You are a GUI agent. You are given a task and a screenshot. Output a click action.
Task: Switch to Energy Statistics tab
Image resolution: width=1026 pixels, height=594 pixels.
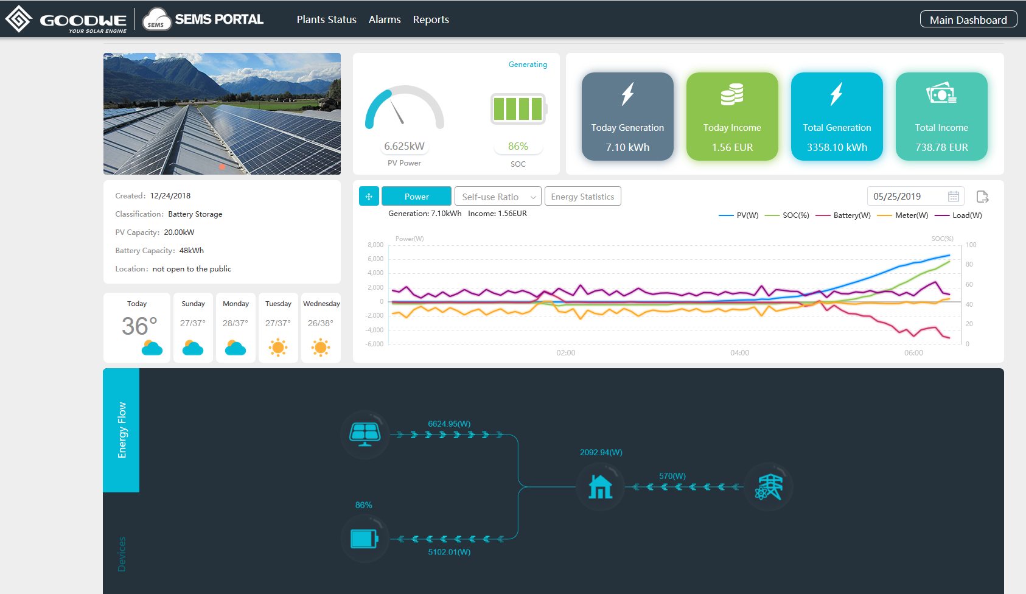pyautogui.click(x=583, y=197)
